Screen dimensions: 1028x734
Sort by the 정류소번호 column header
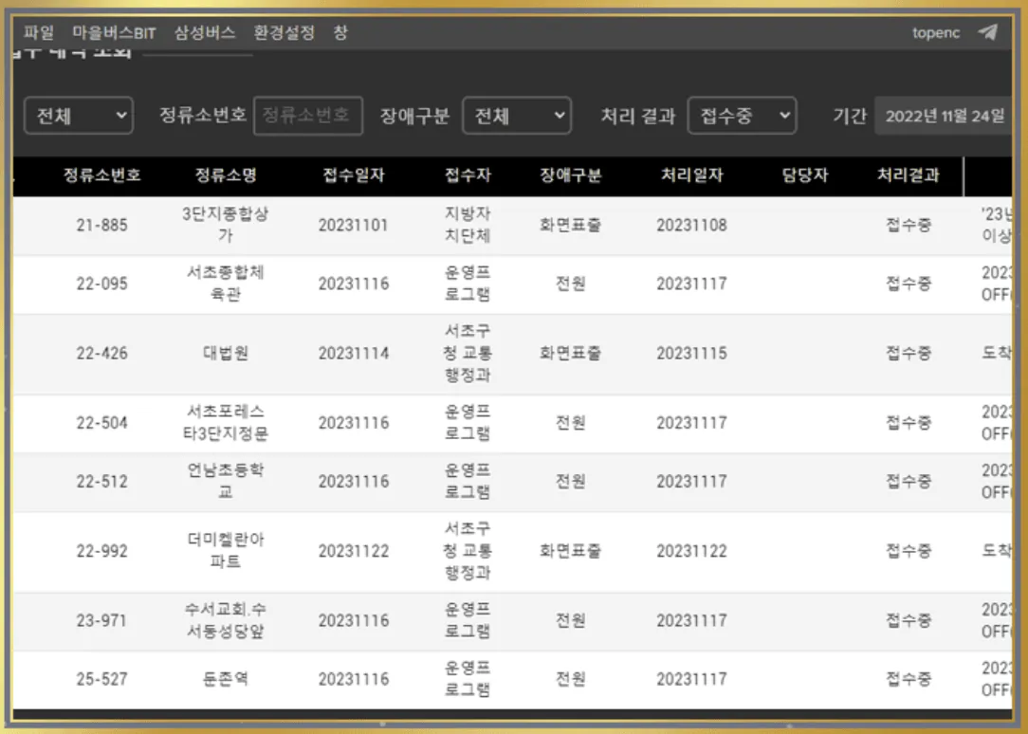(x=102, y=175)
